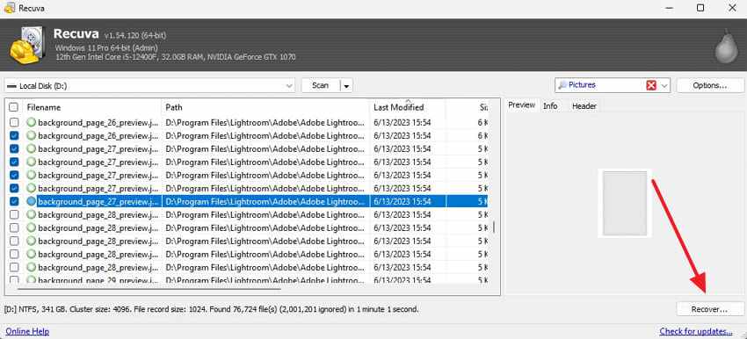Open the Options... dialog
The height and width of the screenshot is (339, 747).
(710, 86)
